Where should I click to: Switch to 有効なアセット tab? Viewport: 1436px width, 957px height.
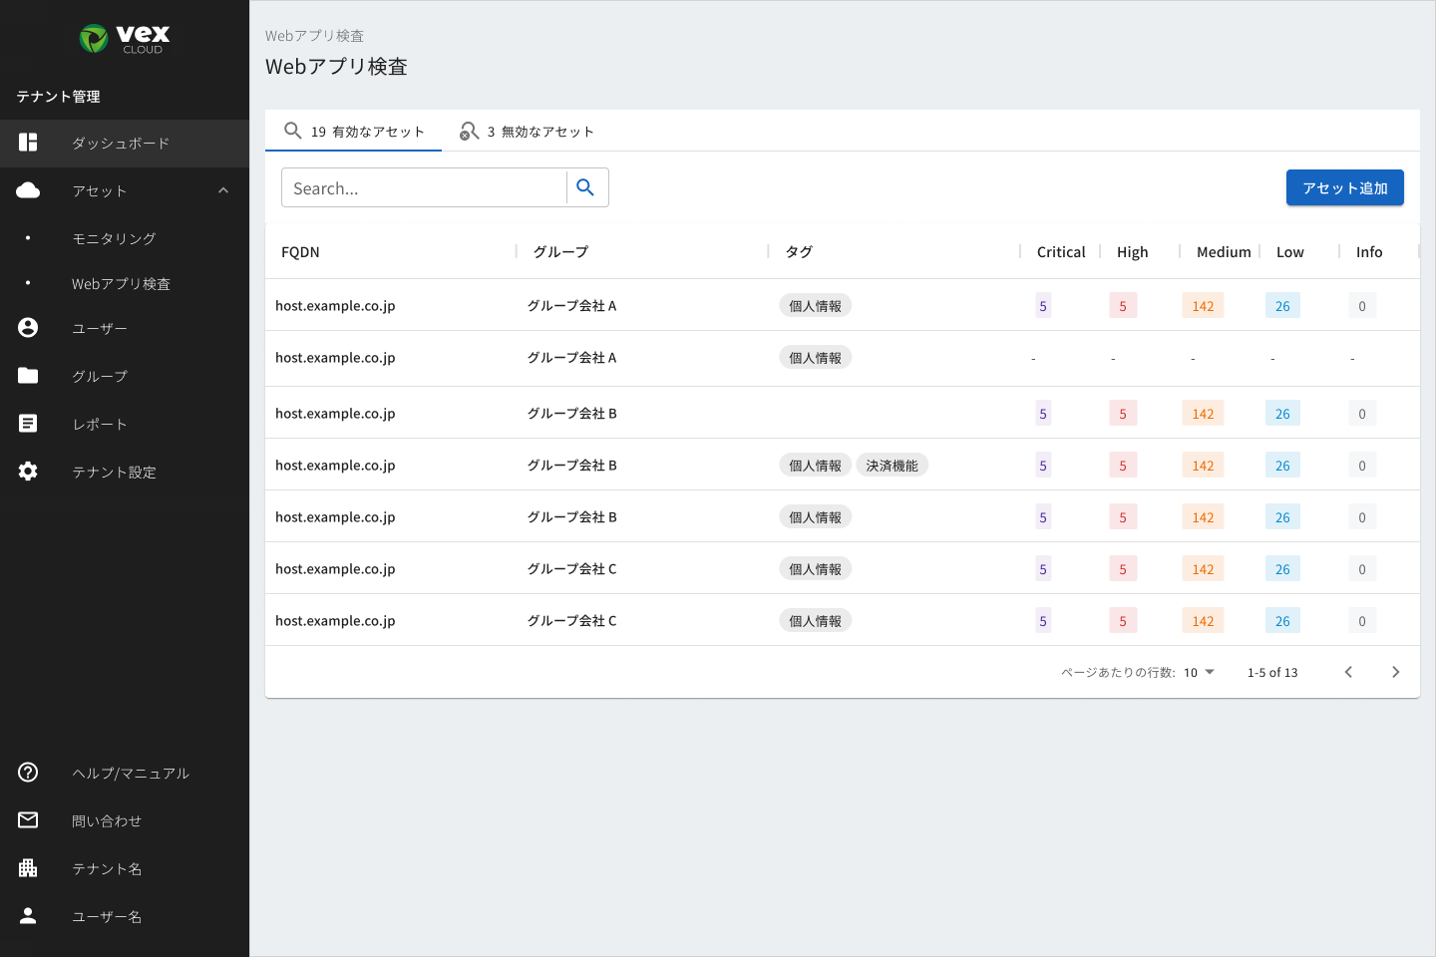coord(353,132)
